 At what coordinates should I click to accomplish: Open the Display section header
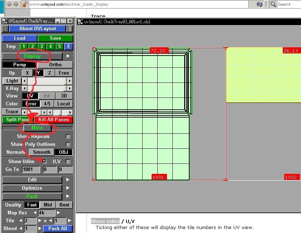[32, 56]
